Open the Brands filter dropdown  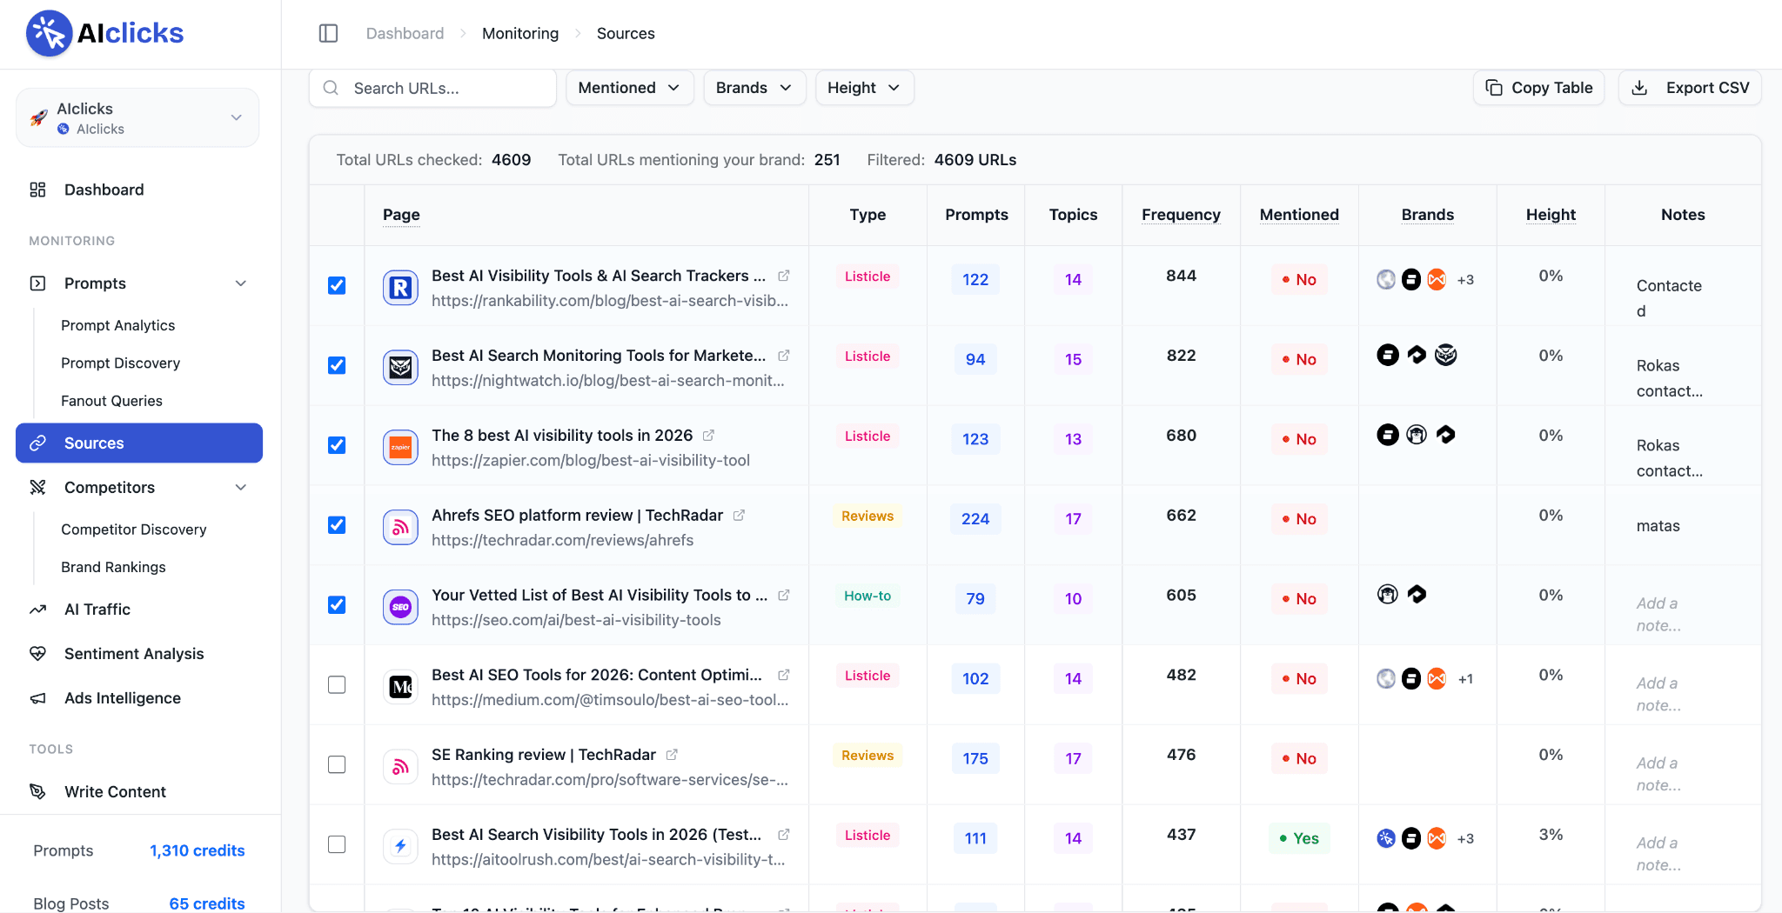(x=754, y=88)
